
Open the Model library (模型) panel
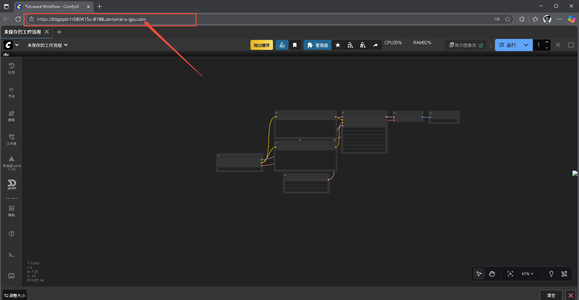click(12, 116)
